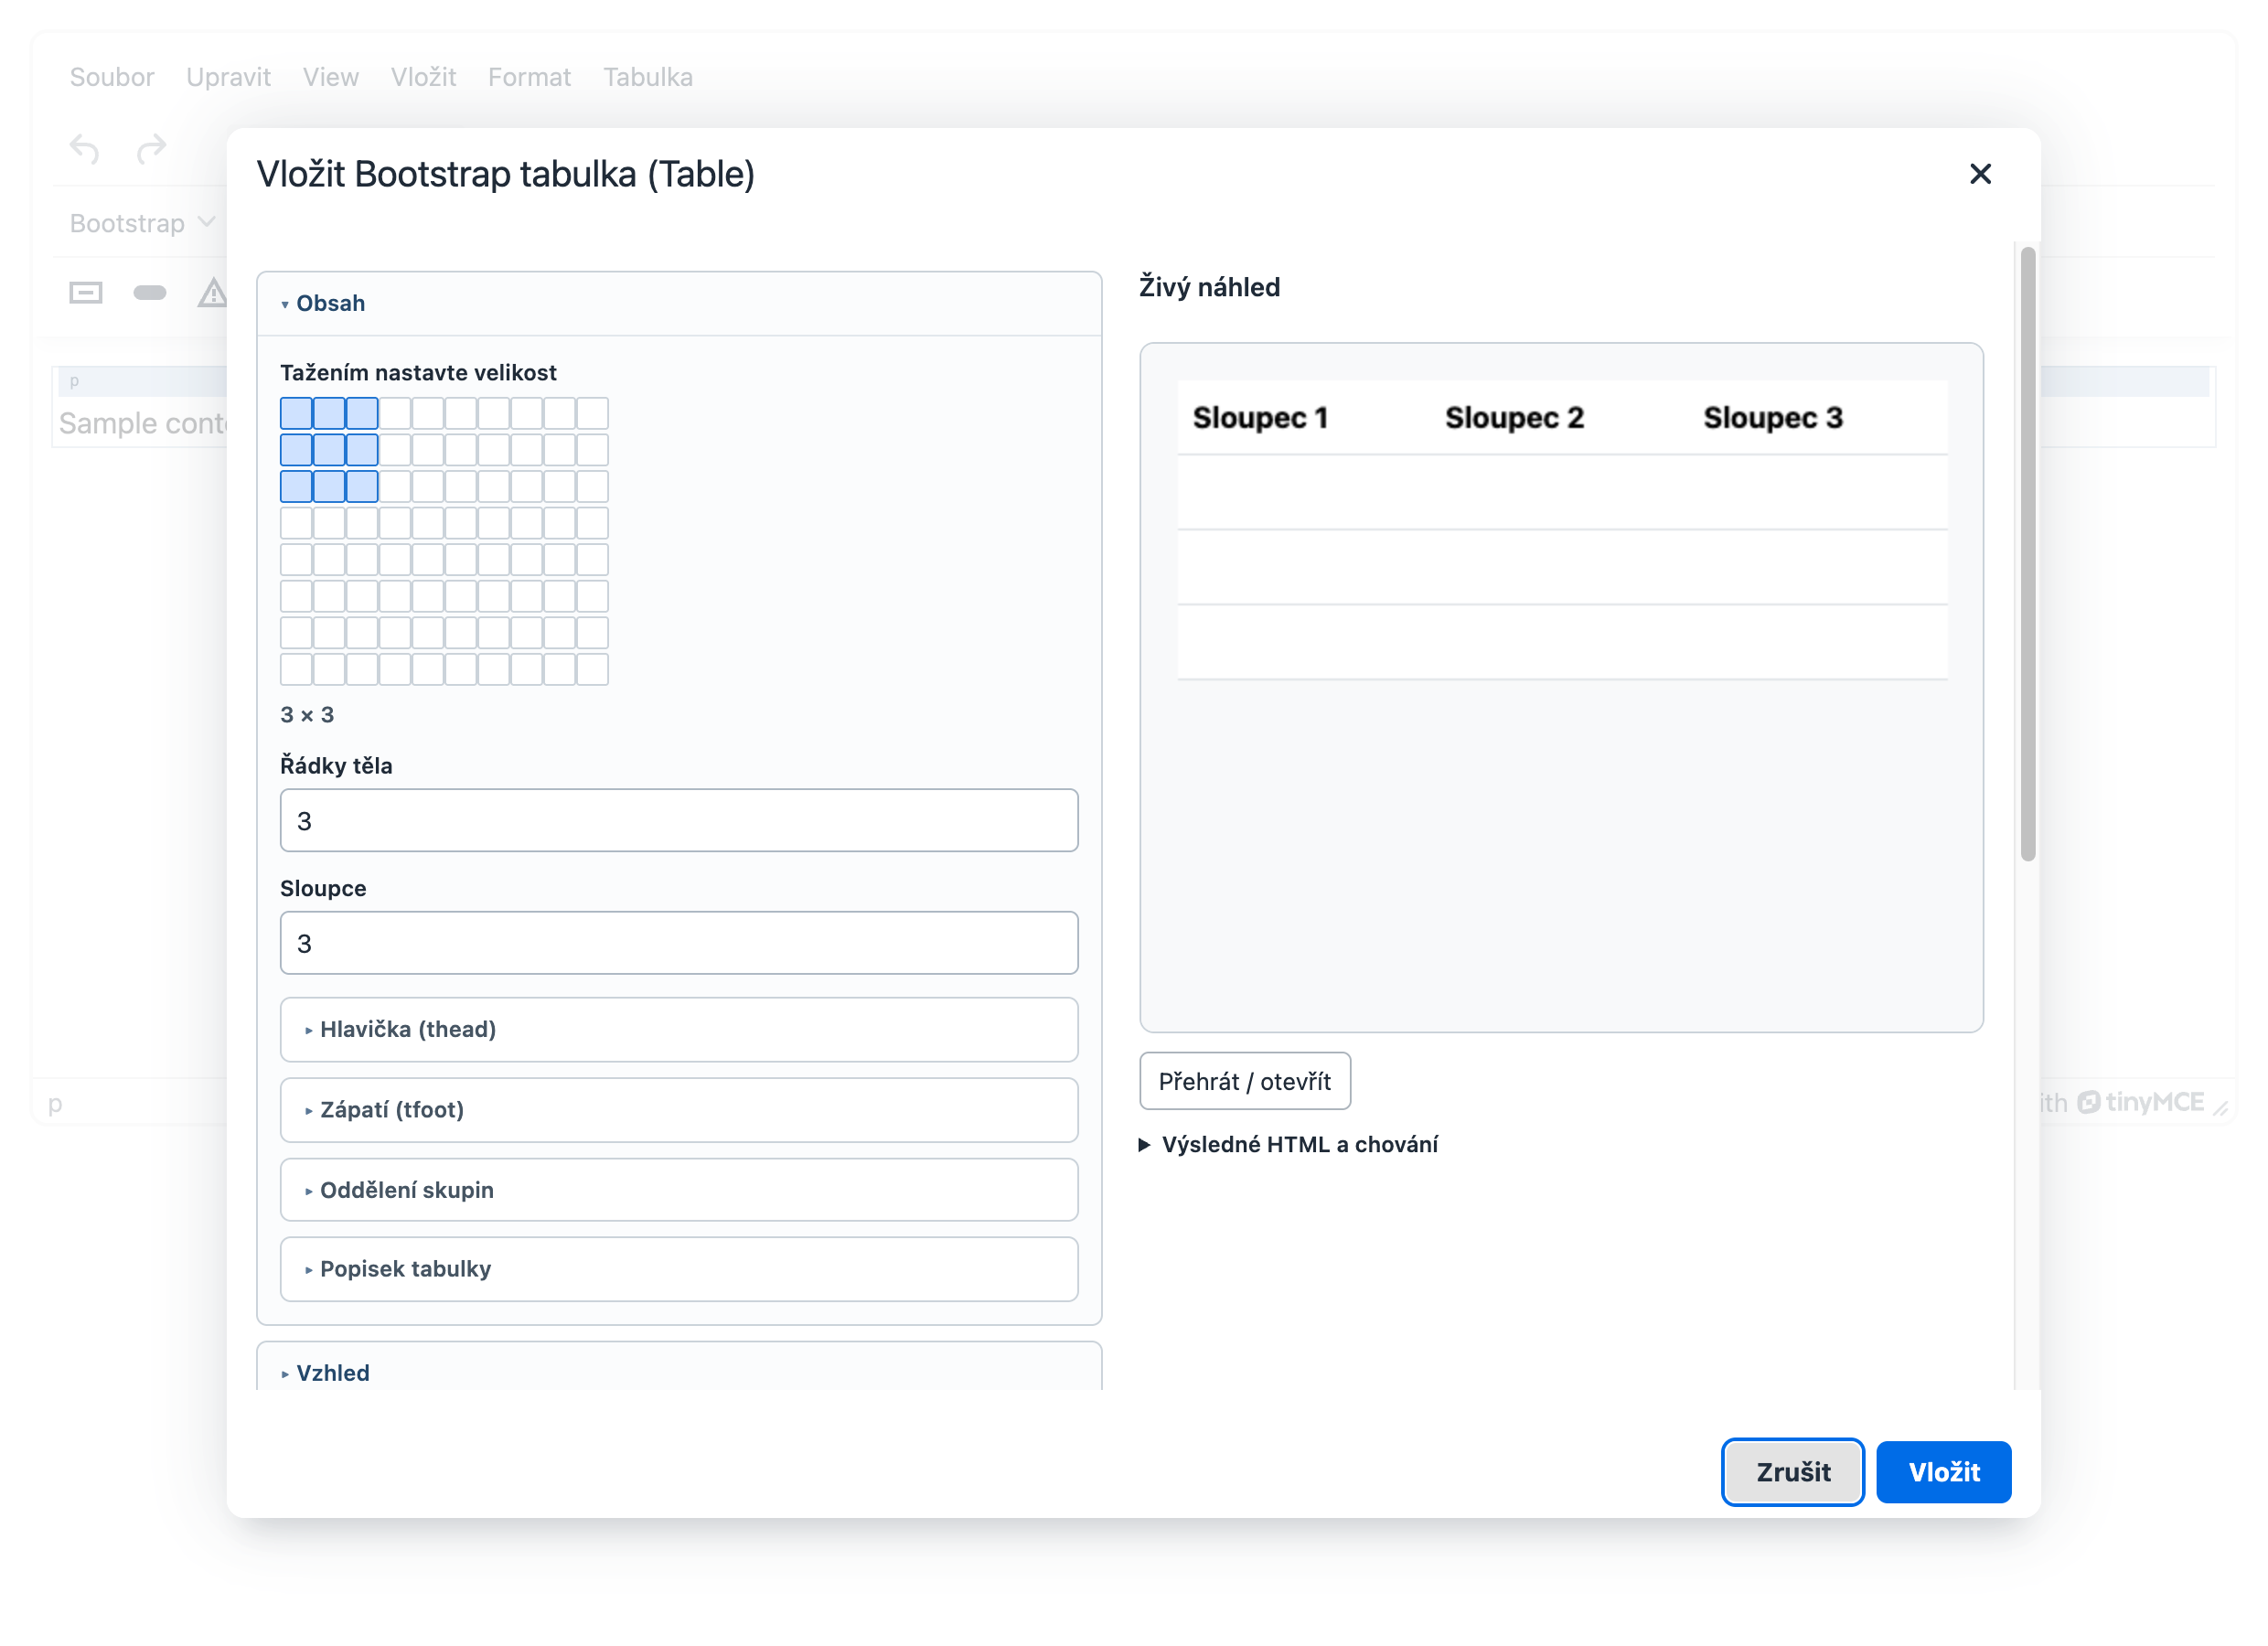Close the Vložit Bootstrap tabulka dialog
The height and width of the screenshot is (1646, 2268).
(x=1979, y=174)
